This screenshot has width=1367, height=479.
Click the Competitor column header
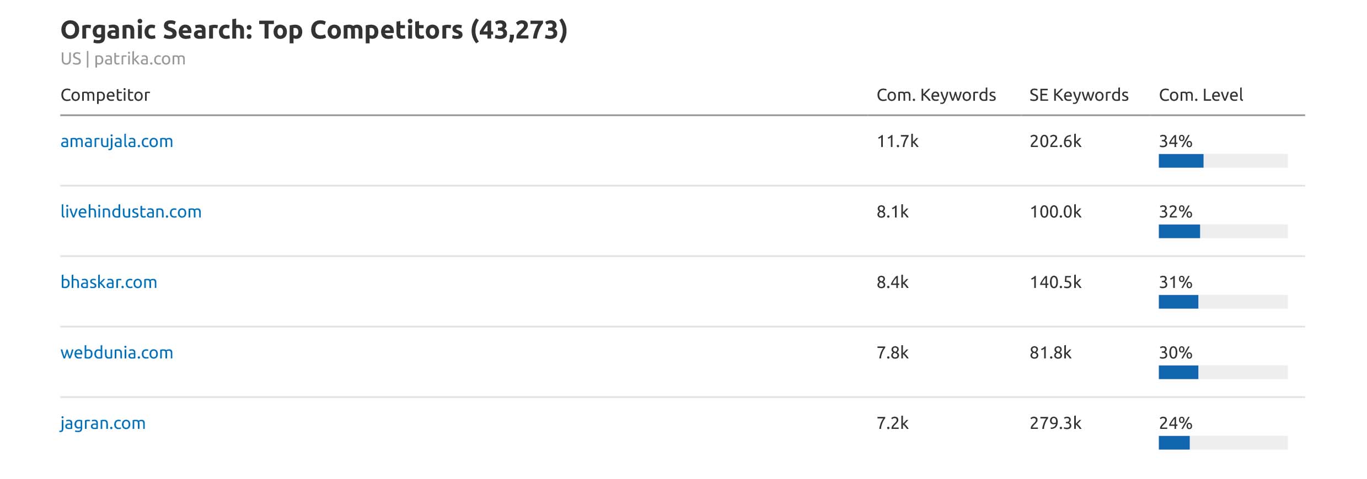click(105, 95)
